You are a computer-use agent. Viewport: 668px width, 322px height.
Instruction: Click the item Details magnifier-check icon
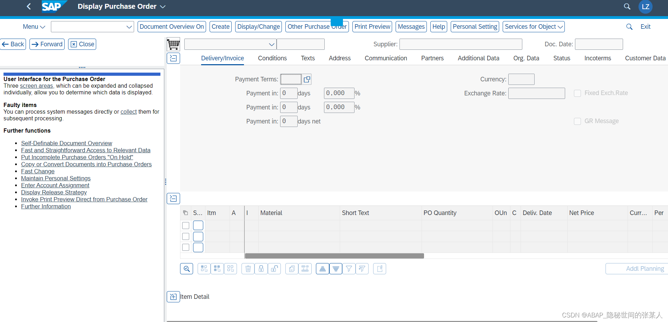tap(187, 269)
